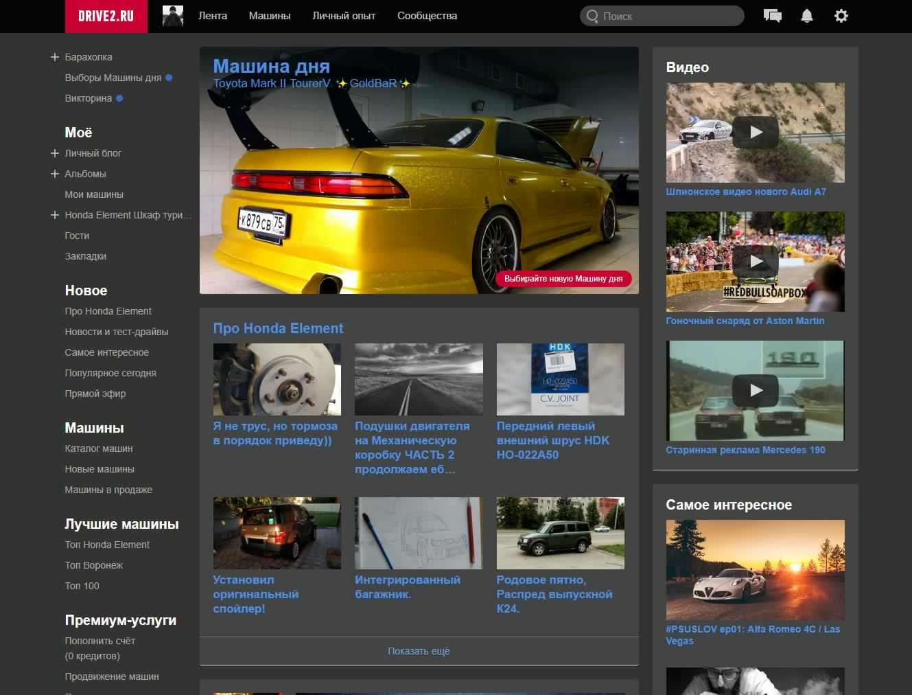Image resolution: width=912 pixels, height=695 pixels.
Task: Open the Машины top menu item
Action: tap(270, 16)
